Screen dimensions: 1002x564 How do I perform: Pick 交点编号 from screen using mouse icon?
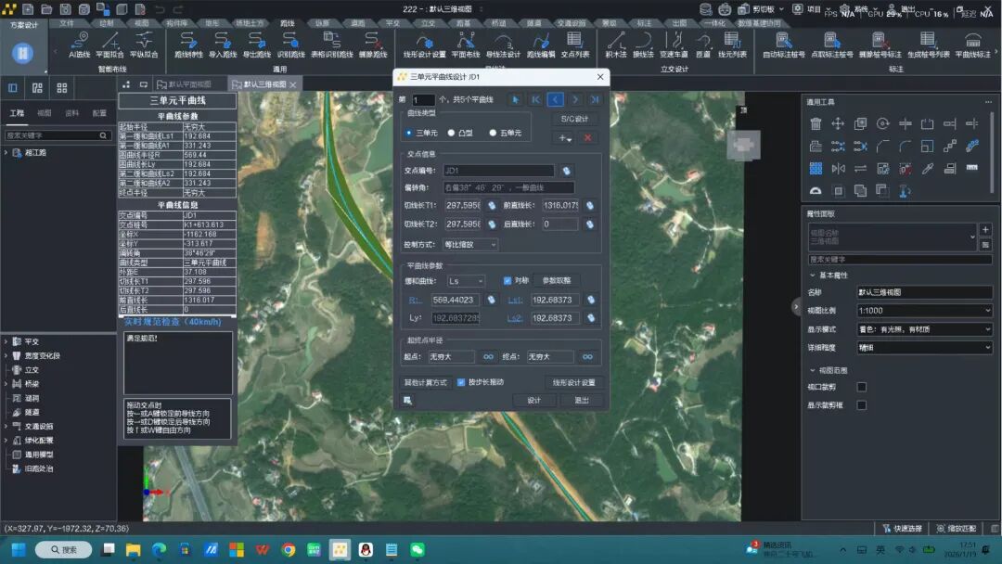click(566, 171)
